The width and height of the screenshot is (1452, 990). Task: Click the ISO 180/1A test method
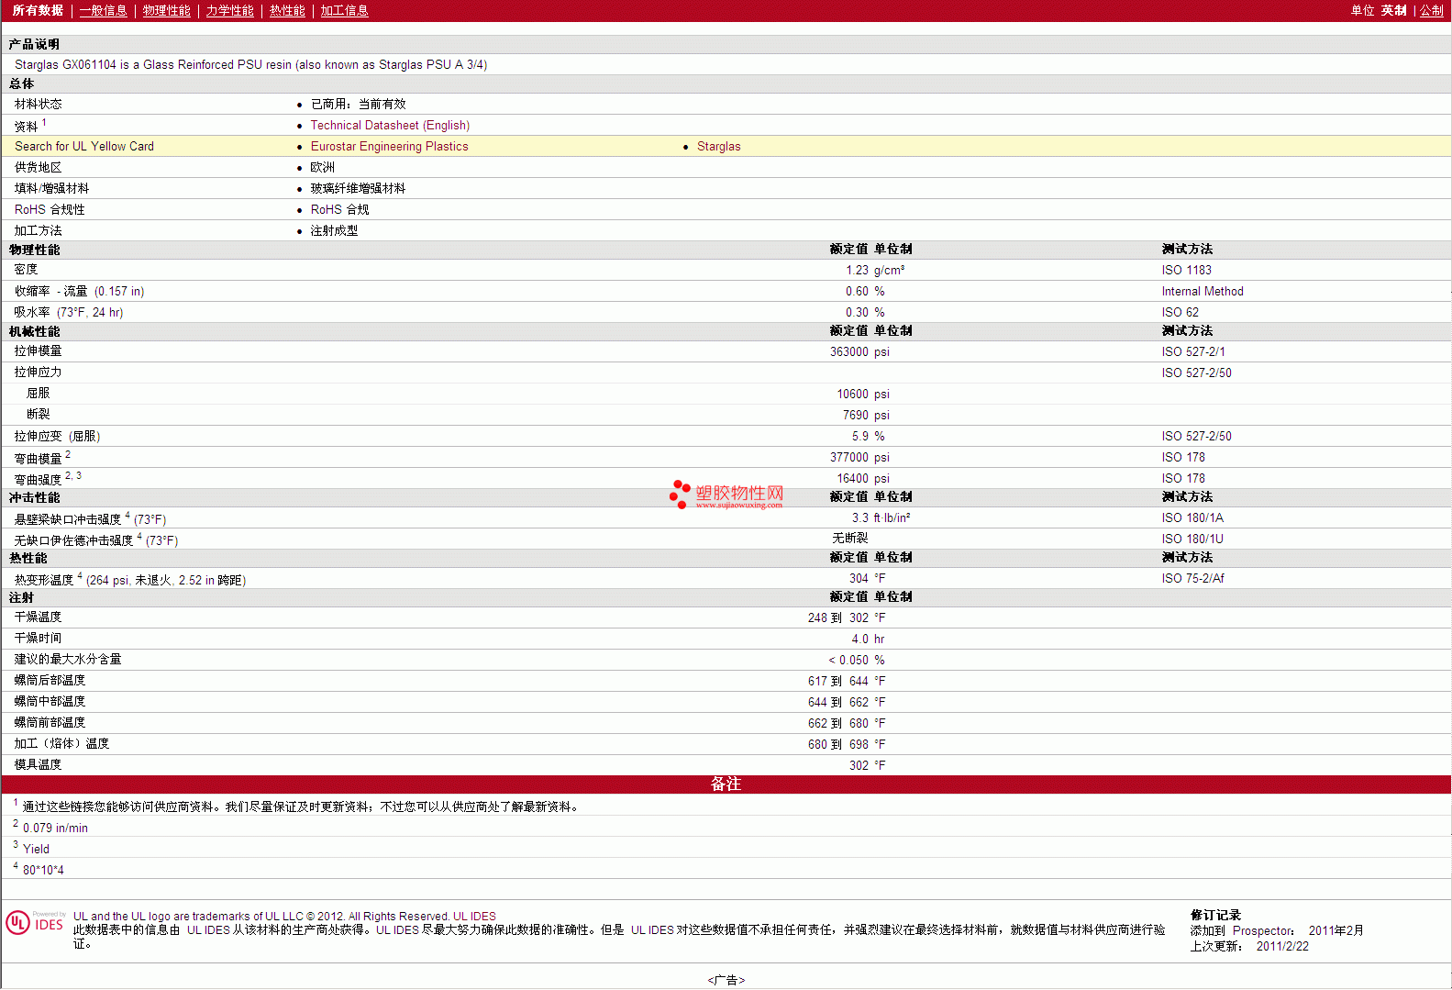pos(1192,517)
